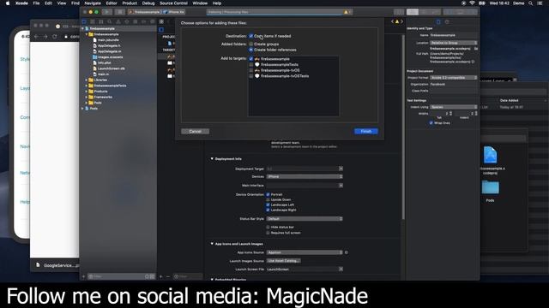The height and width of the screenshot is (308, 549).
Task: Open the Devices dropdown showing iPhone
Action: [305, 177]
